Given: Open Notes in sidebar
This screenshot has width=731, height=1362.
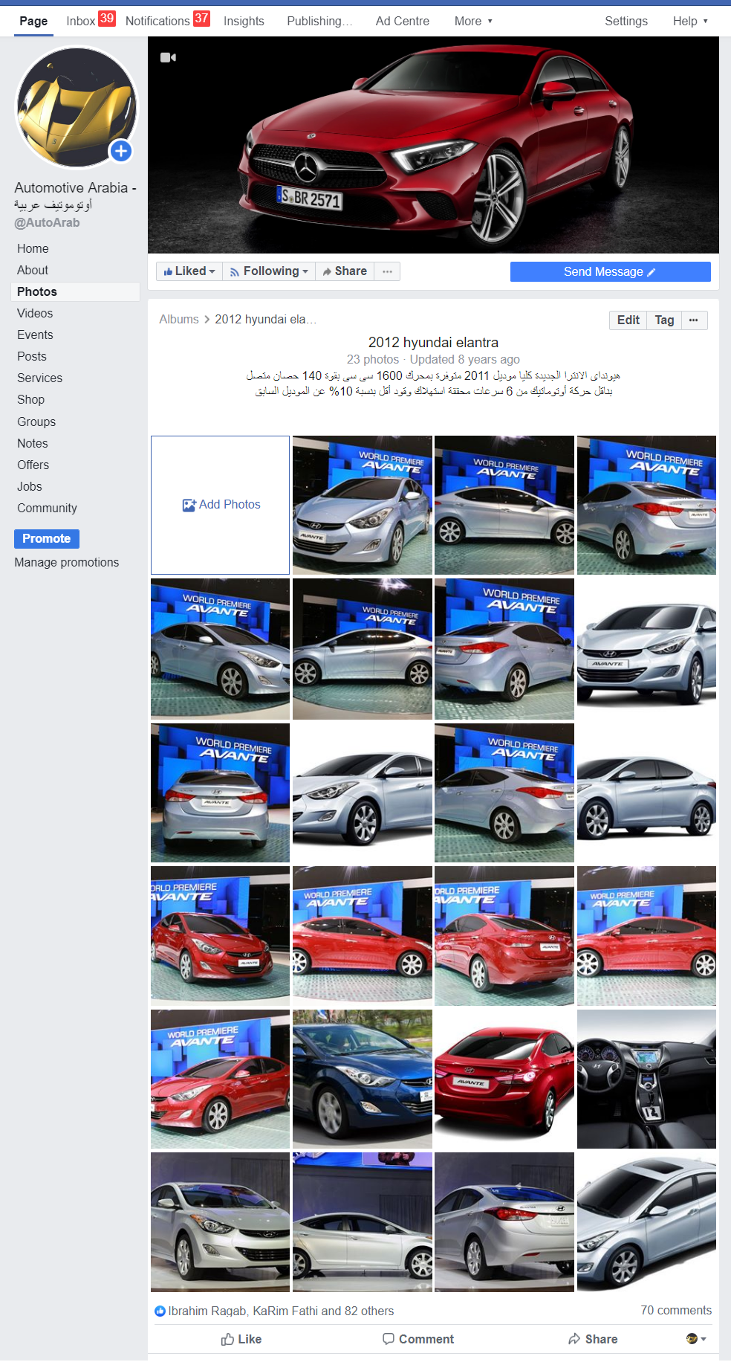Looking at the screenshot, I should pyautogui.click(x=32, y=443).
